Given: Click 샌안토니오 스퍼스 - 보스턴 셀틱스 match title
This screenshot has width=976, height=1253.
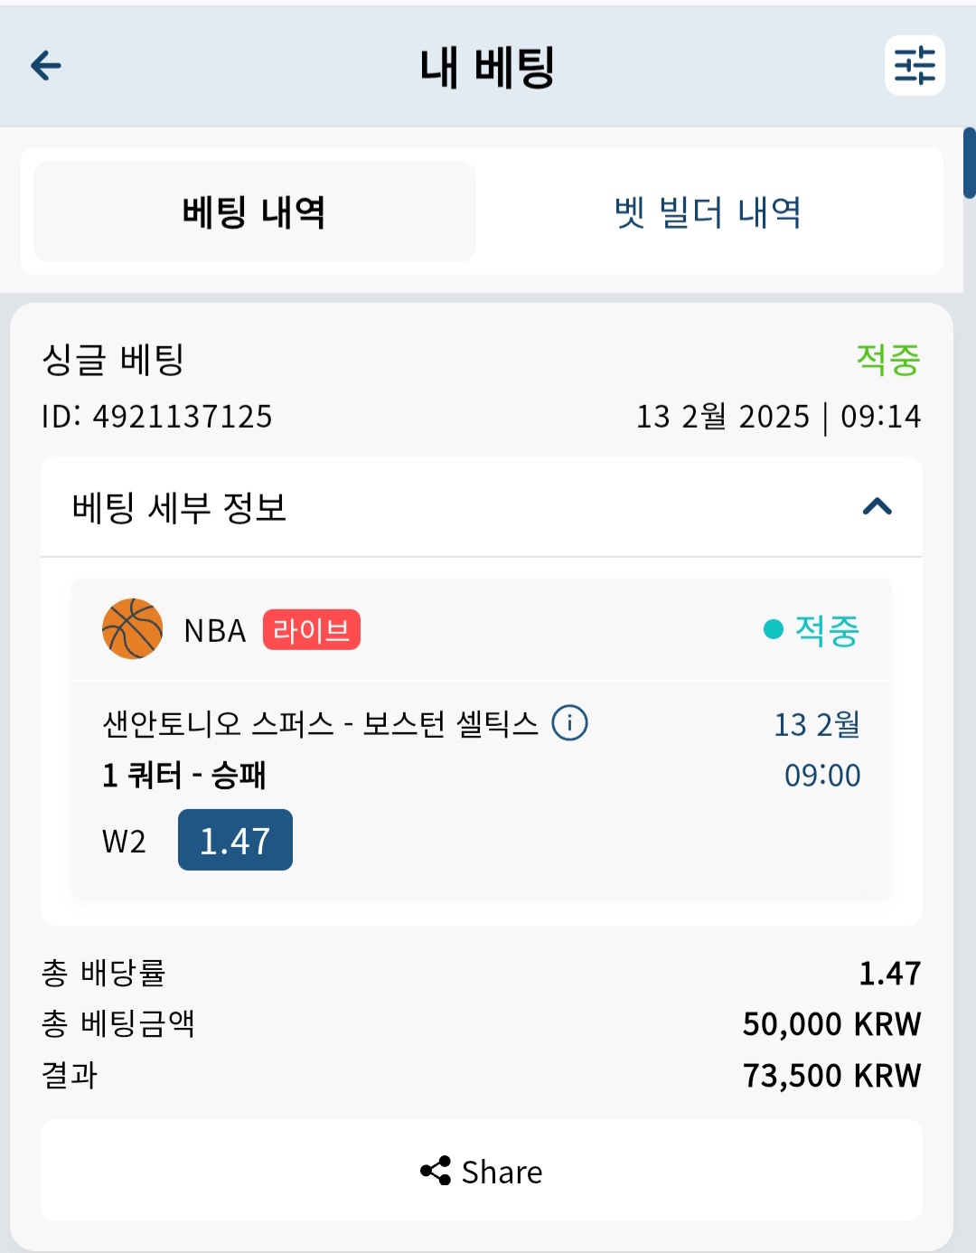Looking at the screenshot, I should 321,723.
